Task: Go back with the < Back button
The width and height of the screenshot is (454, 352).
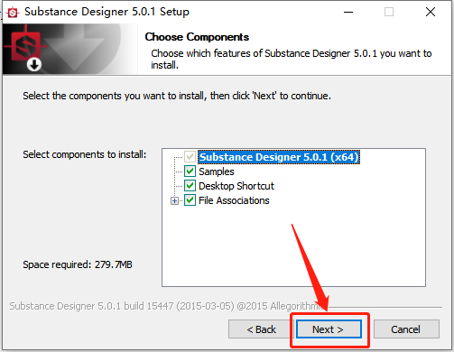Action: [261, 329]
